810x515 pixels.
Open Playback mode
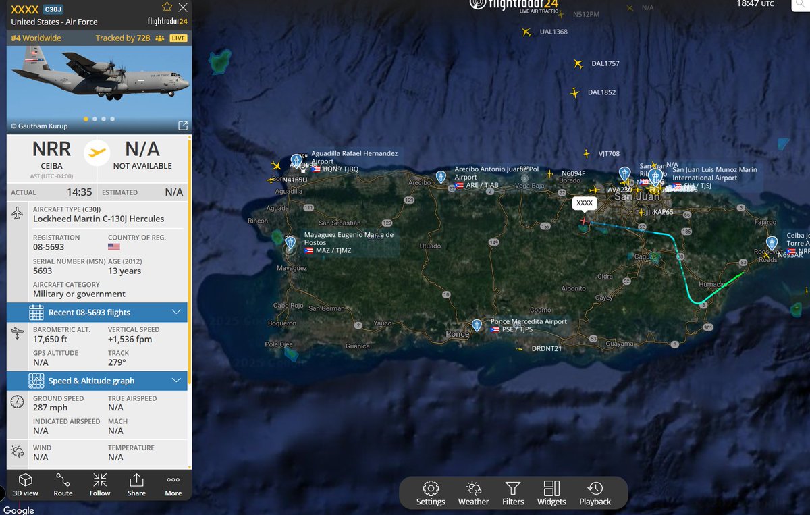pos(595,493)
